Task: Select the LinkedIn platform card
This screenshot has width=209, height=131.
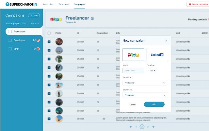Action: [x=157, y=55]
